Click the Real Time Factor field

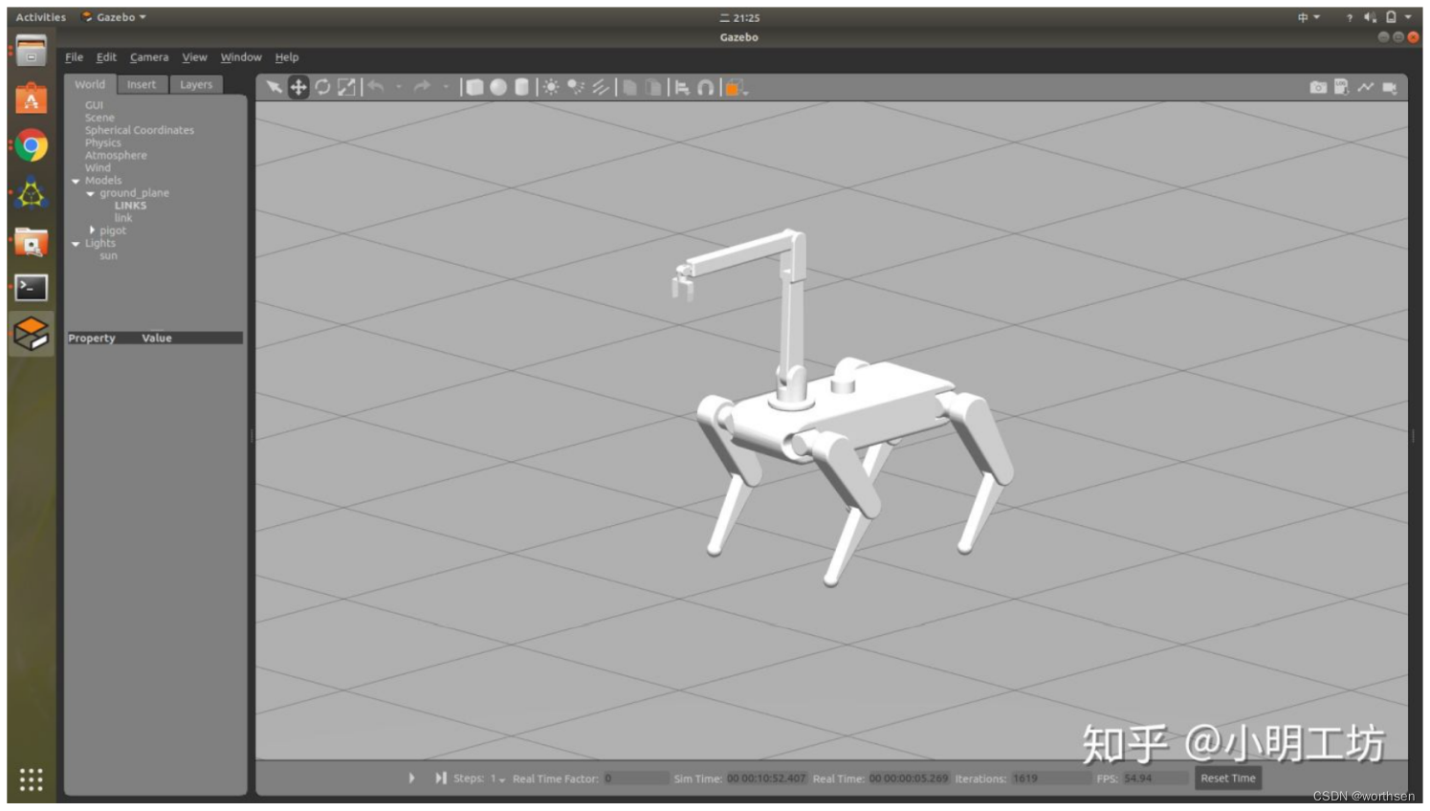click(636, 778)
